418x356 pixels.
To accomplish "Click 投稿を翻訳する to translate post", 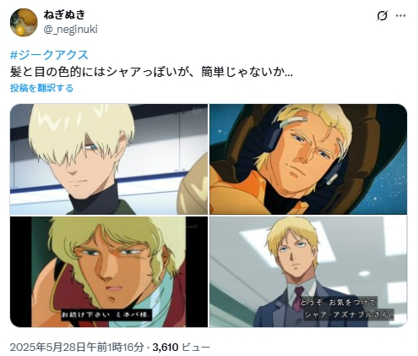I will point(41,88).
